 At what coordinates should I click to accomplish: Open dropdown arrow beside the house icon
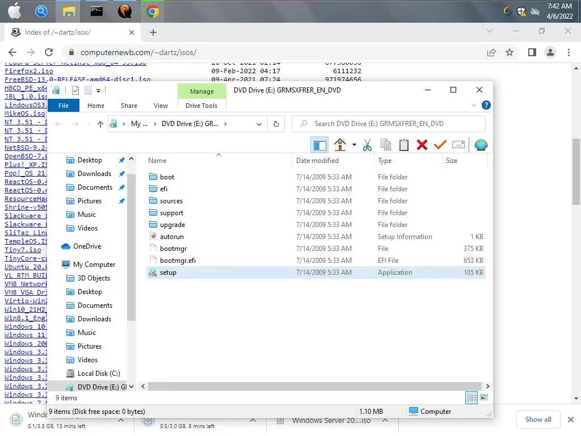(x=354, y=145)
